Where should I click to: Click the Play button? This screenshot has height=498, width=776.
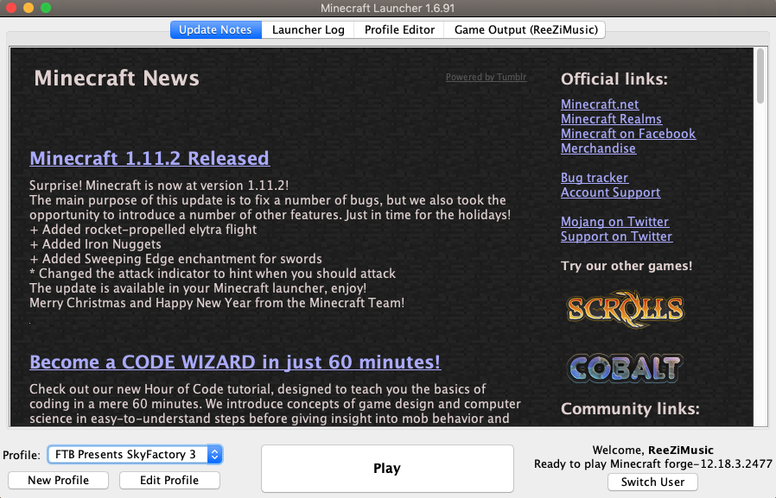click(x=387, y=469)
